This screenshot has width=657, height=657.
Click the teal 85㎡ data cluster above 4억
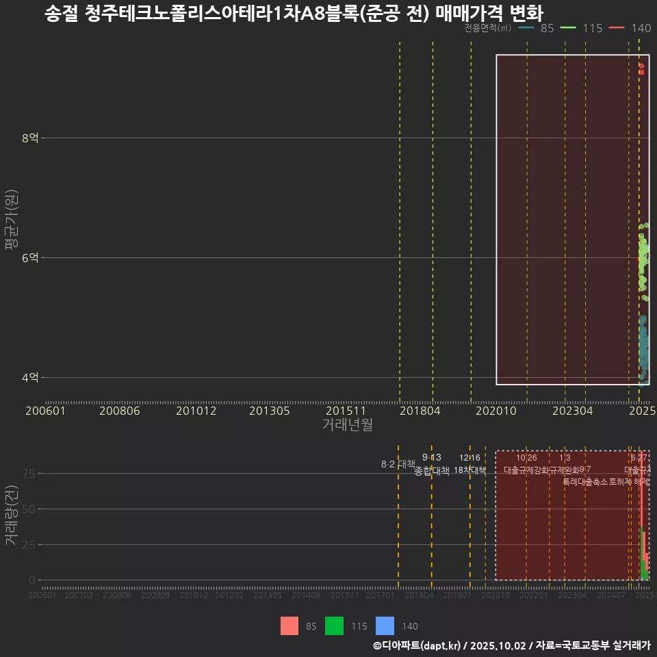643,349
